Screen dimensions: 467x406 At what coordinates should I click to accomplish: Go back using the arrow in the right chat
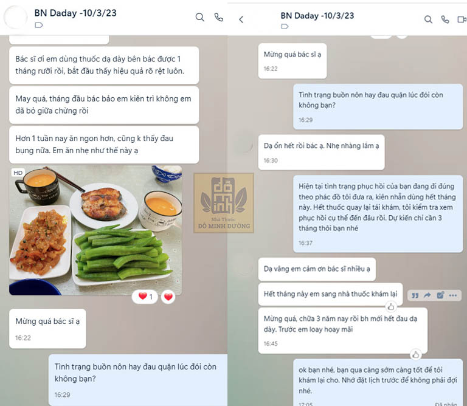(241, 19)
